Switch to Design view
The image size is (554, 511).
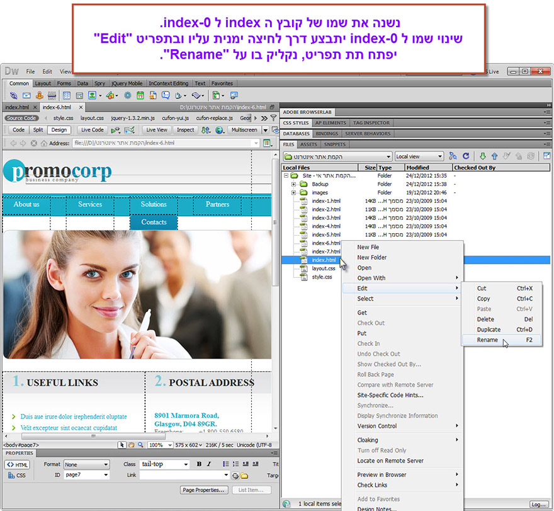[59, 130]
